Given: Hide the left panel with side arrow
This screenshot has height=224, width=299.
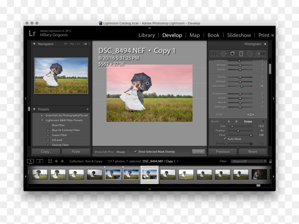Looking at the screenshot, I should [25, 99].
